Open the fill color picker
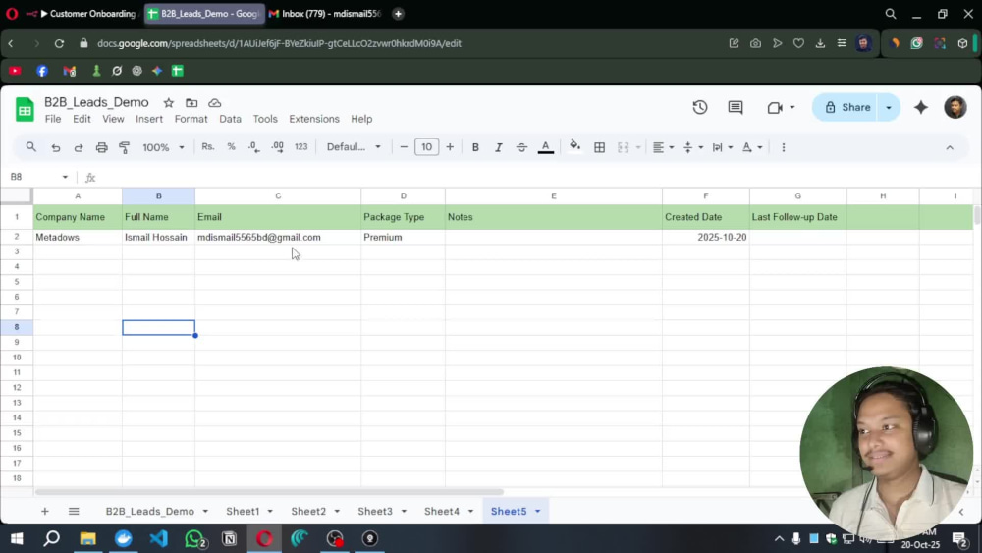Viewport: 982px width, 553px height. [x=574, y=147]
